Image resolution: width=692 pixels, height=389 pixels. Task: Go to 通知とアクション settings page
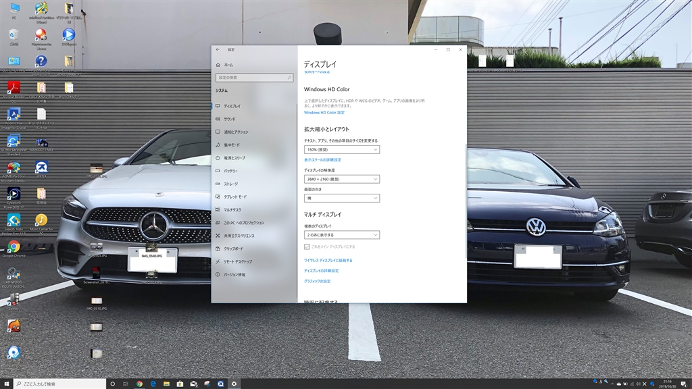pos(254,132)
